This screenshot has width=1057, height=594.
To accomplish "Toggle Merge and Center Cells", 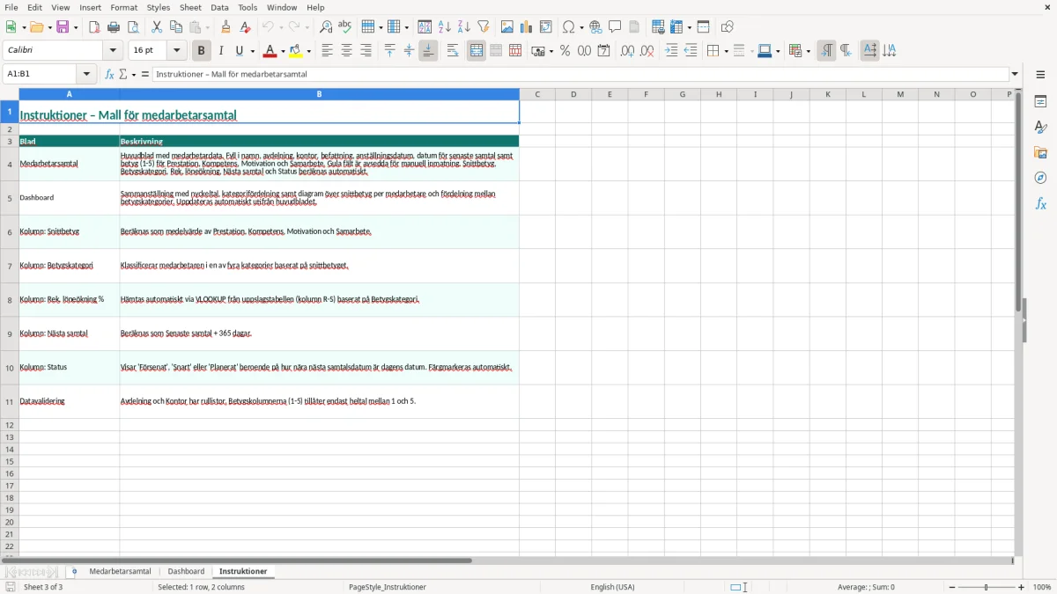I will [x=477, y=51].
